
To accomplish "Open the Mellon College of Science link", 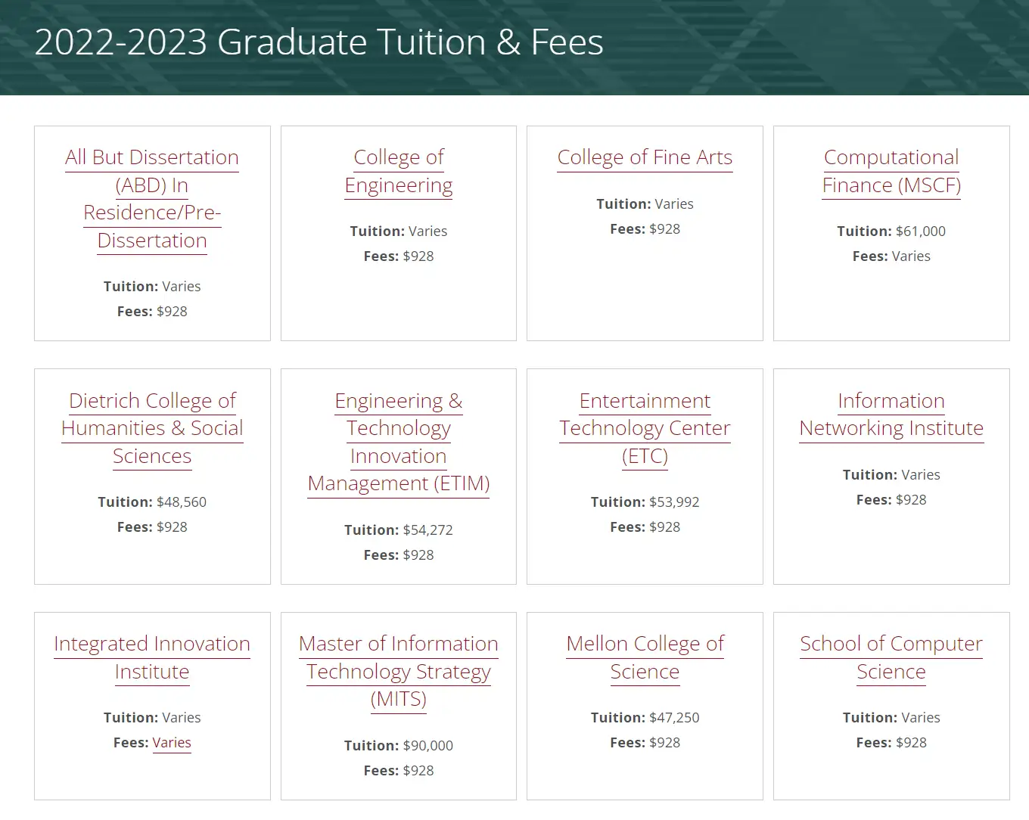I will (645, 644).
